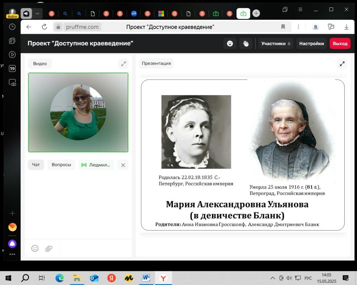
Task: Open the Windows notification center icon
Action: [345, 278]
